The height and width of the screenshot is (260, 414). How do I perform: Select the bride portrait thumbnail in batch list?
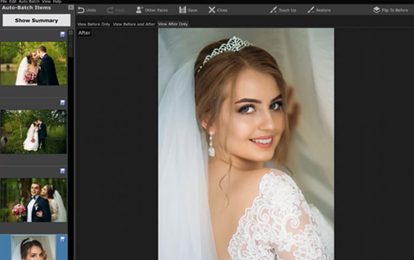point(33,248)
